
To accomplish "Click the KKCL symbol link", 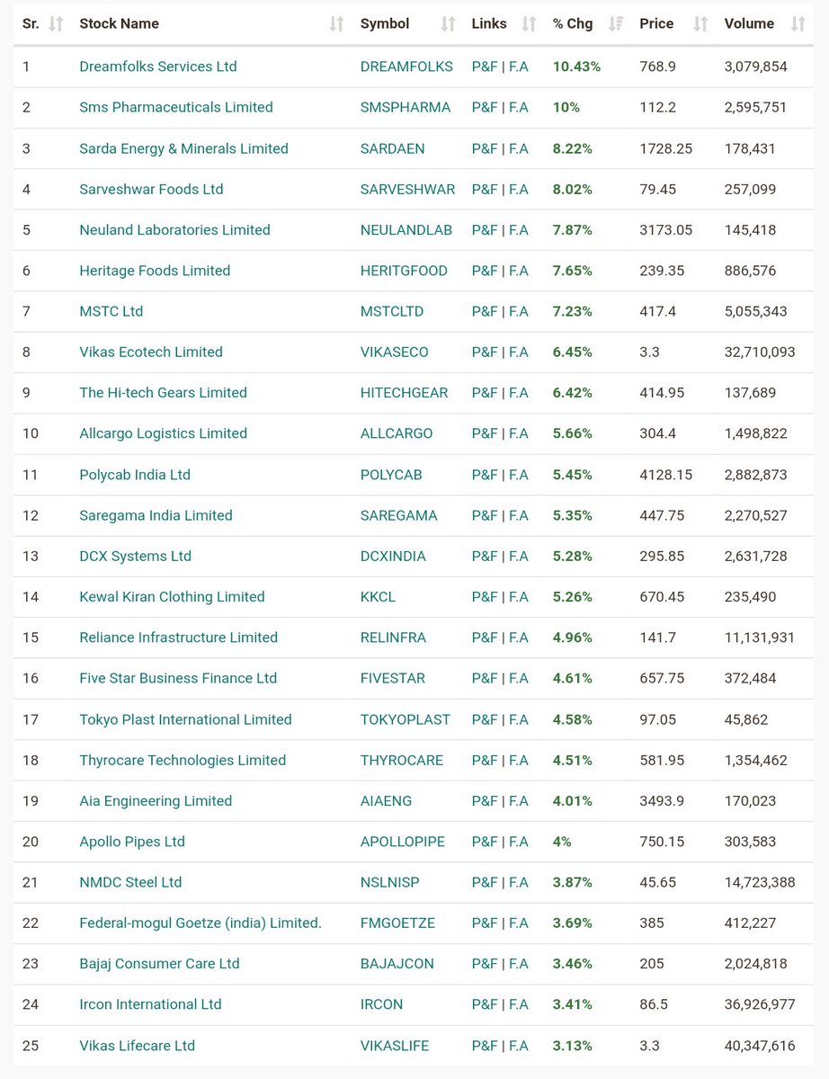I will click(x=378, y=597).
